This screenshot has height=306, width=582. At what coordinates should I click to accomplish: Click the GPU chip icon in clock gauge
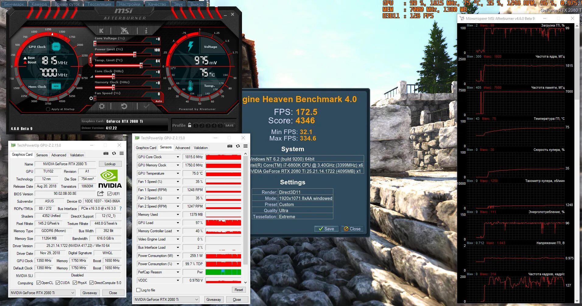tap(56, 46)
